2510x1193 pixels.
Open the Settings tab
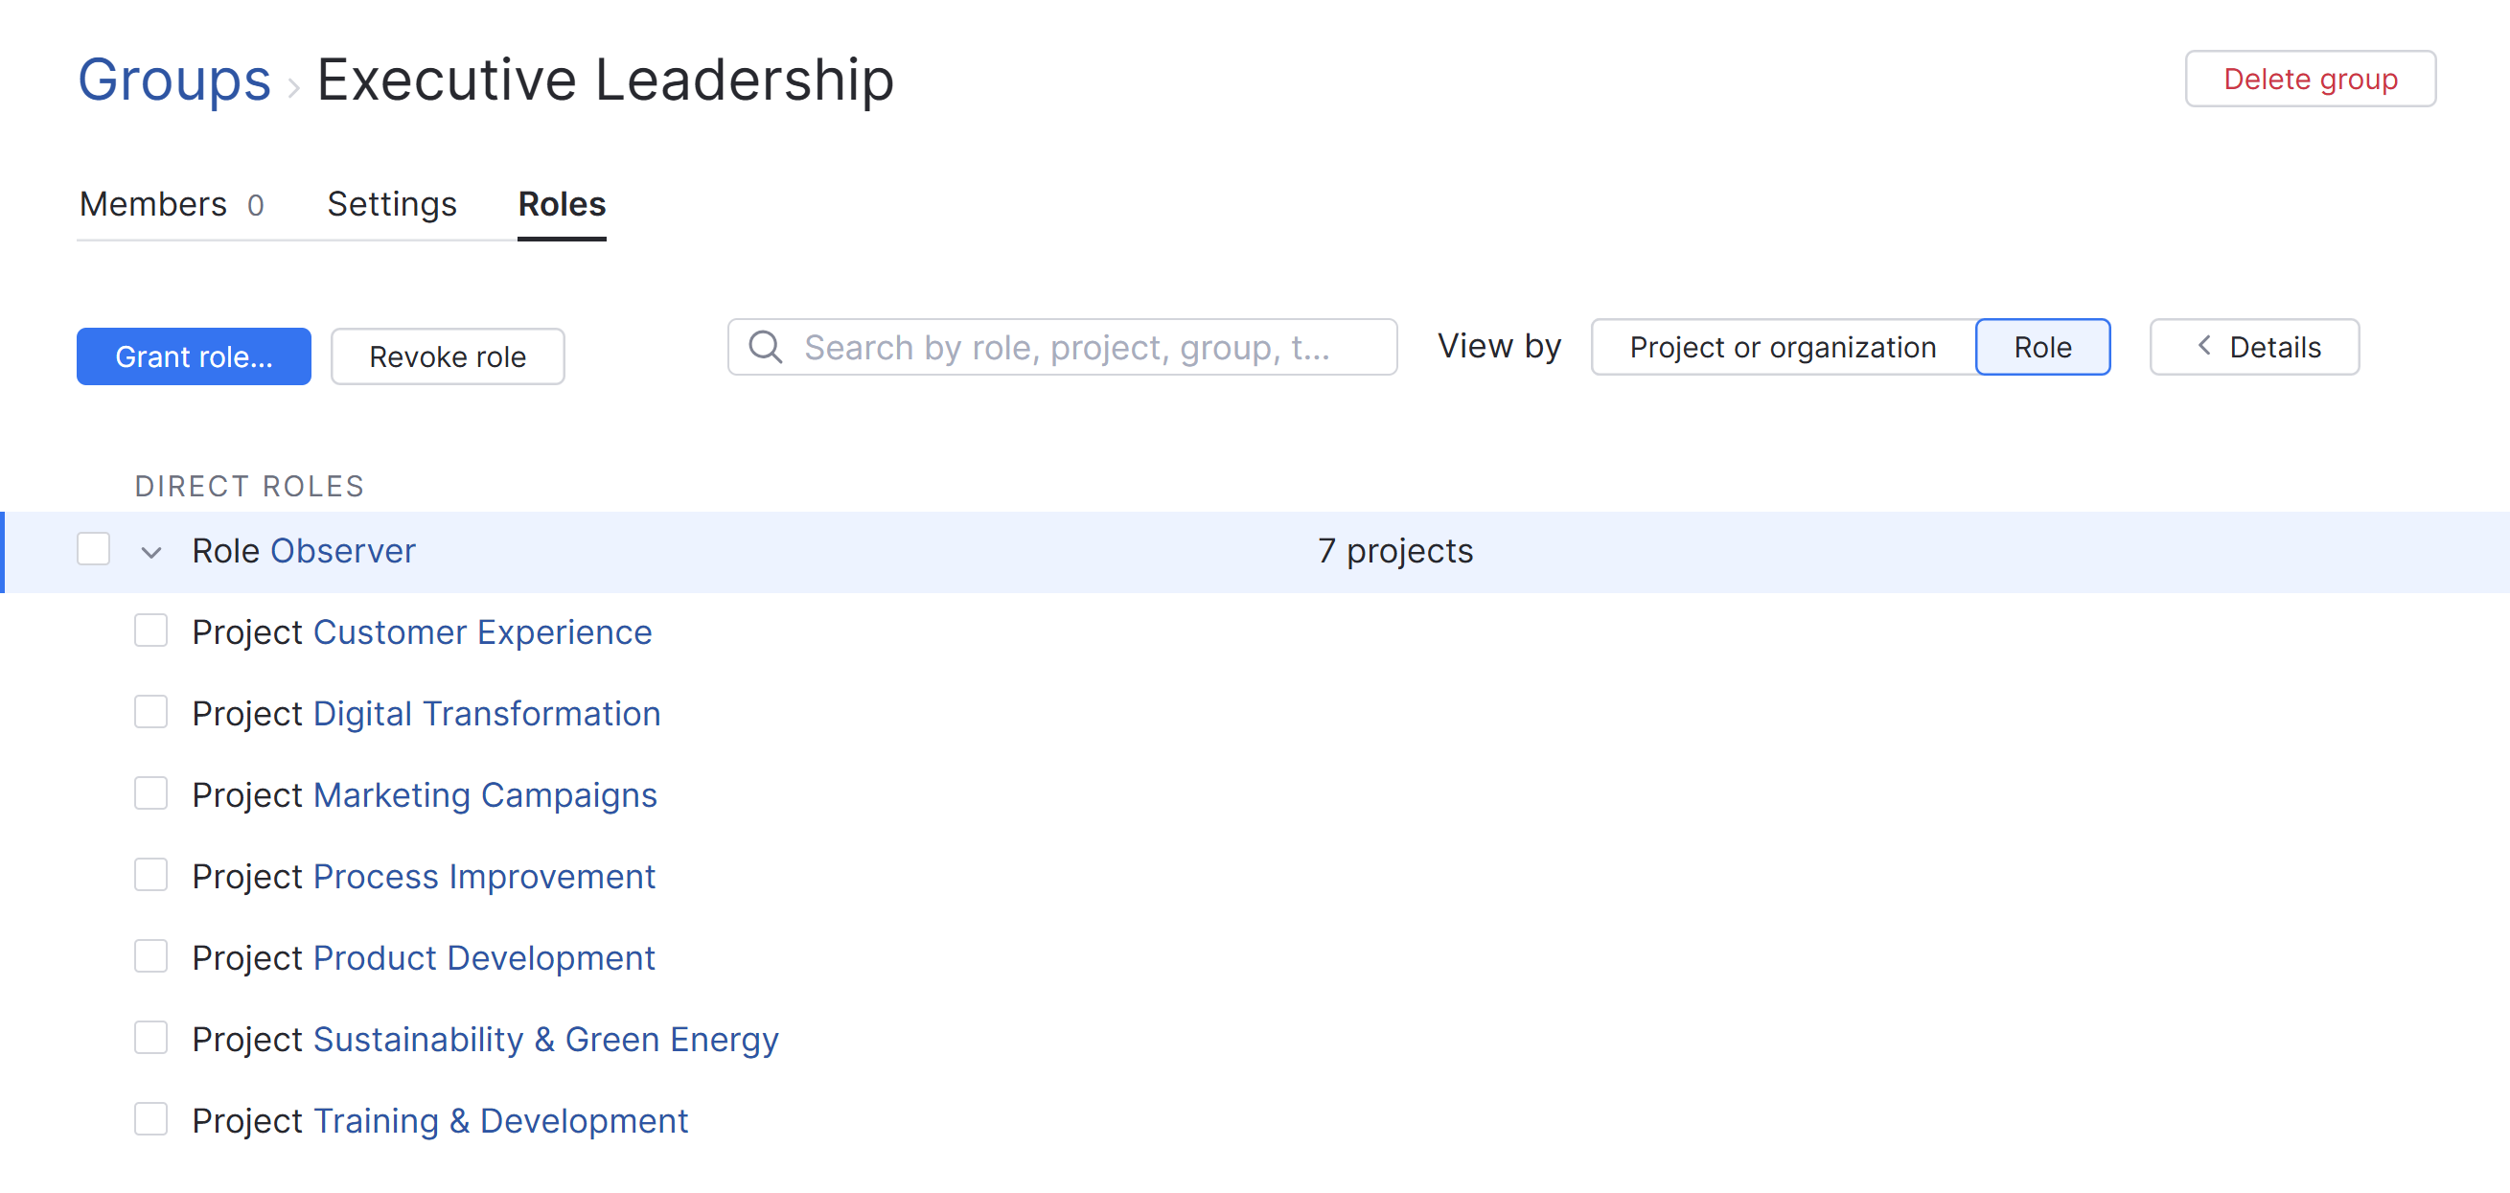(x=392, y=204)
